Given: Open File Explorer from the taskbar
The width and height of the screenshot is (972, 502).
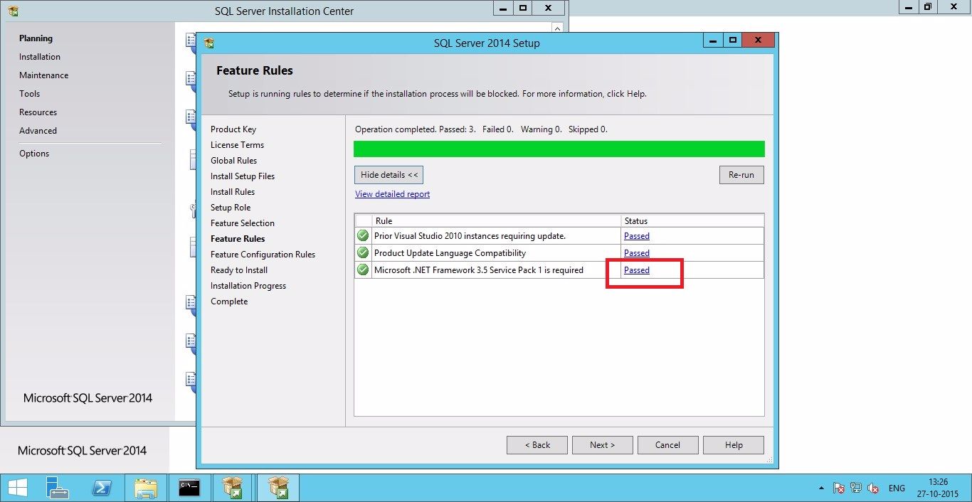Looking at the screenshot, I should click(146, 487).
